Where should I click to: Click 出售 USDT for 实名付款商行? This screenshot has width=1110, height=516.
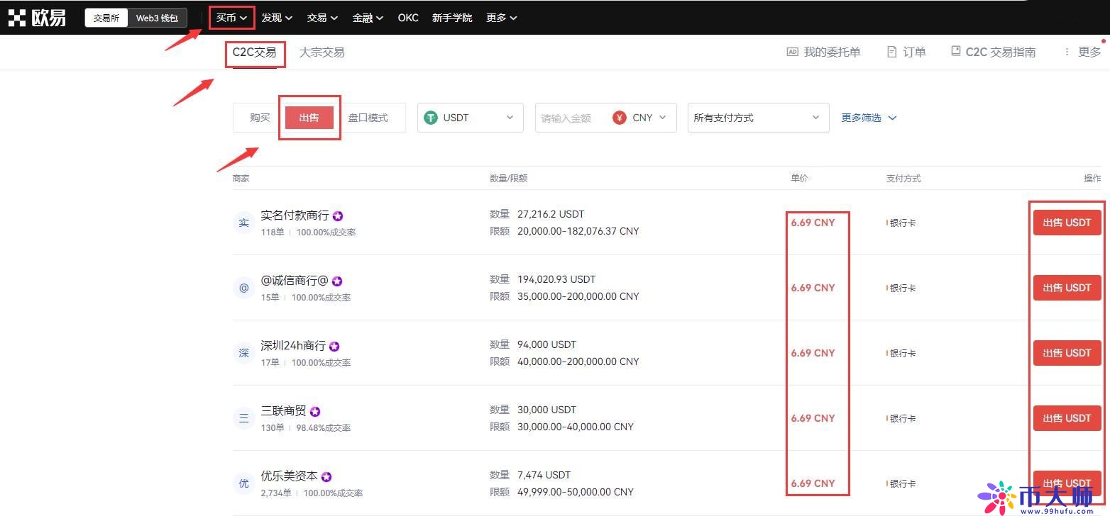(x=1067, y=222)
